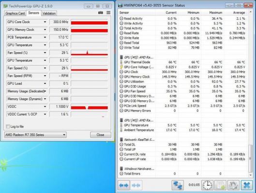Open VDDC dropdown arrow
Image resolution: width=256 pixels, height=193 pixels.
pyautogui.click(x=45, y=107)
